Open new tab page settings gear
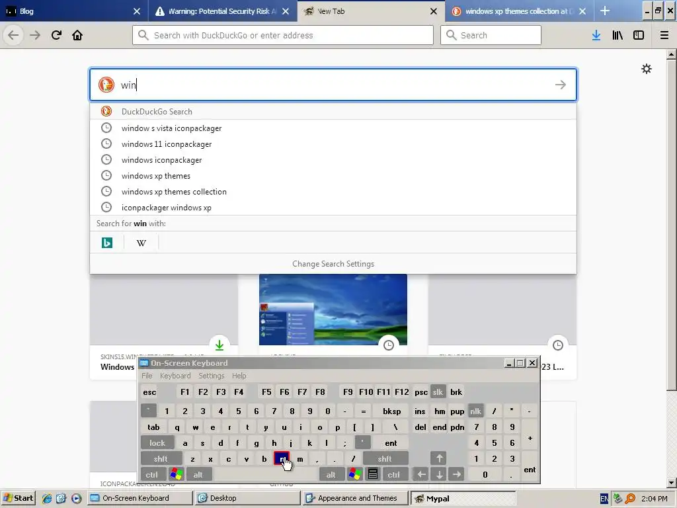The width and height of the screenshot is (677, 508). [x=647, y=69]
